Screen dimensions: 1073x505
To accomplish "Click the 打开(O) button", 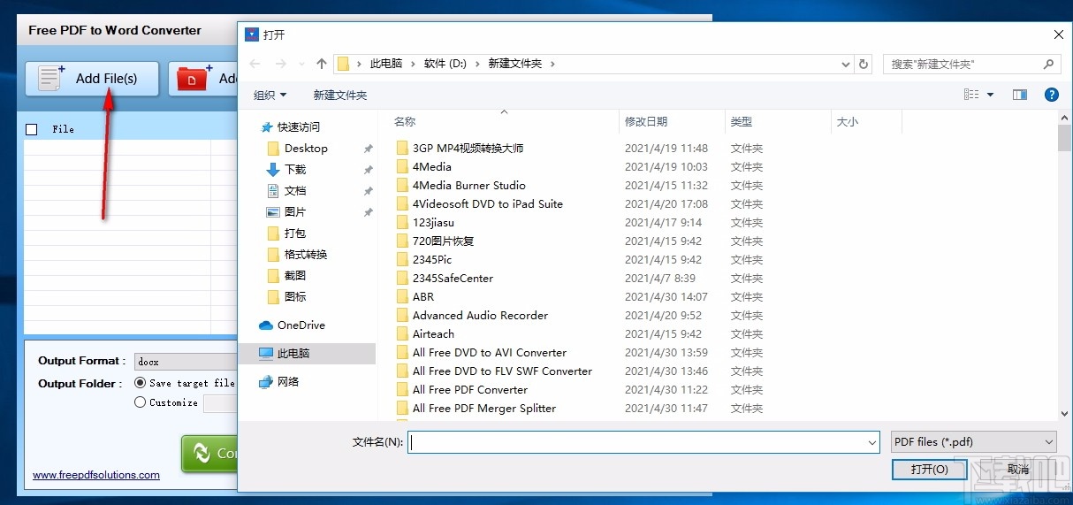I will coord(930,469).
